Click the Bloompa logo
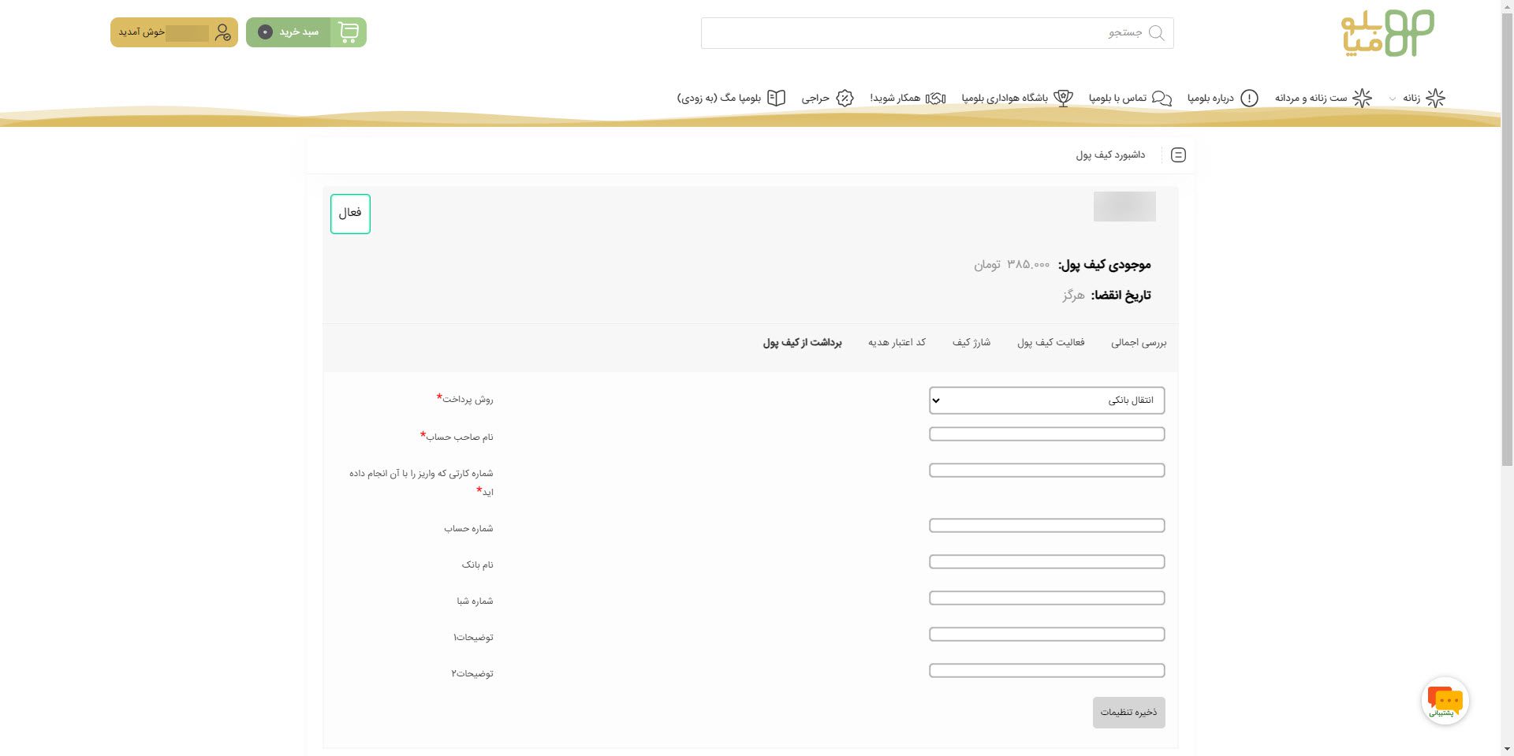The height and width of the screenshot is (756, 1514). (x=1387, y=33)
